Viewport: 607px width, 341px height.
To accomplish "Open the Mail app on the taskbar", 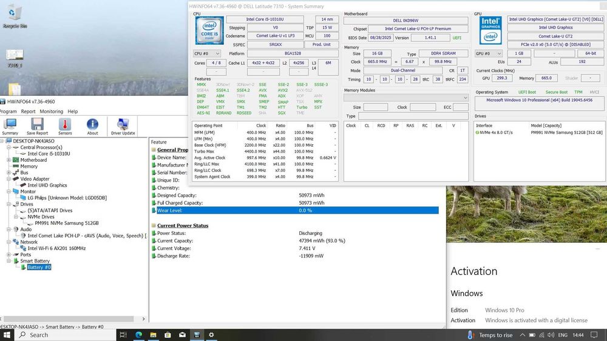I will click(182, 335).
